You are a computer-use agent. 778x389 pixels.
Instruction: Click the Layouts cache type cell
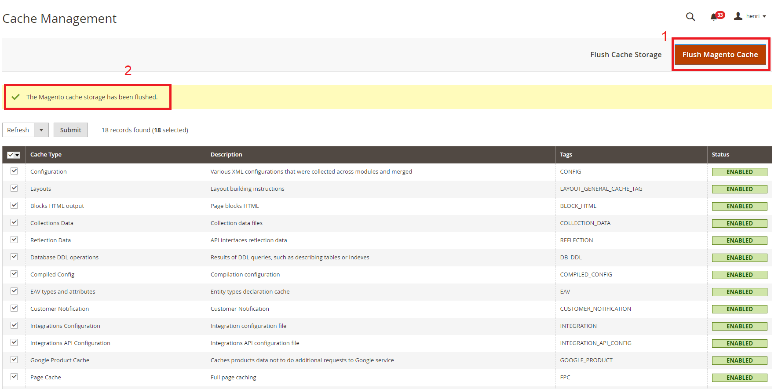pos(116,189)
